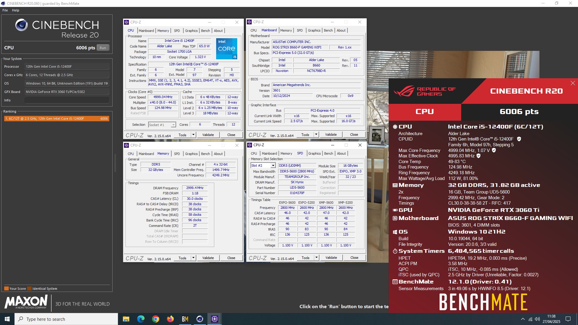Click the CPU-Z icon in CPU window title
This screenshot has height=325, width=578.
pyautogui.click(x=127, y=22)
